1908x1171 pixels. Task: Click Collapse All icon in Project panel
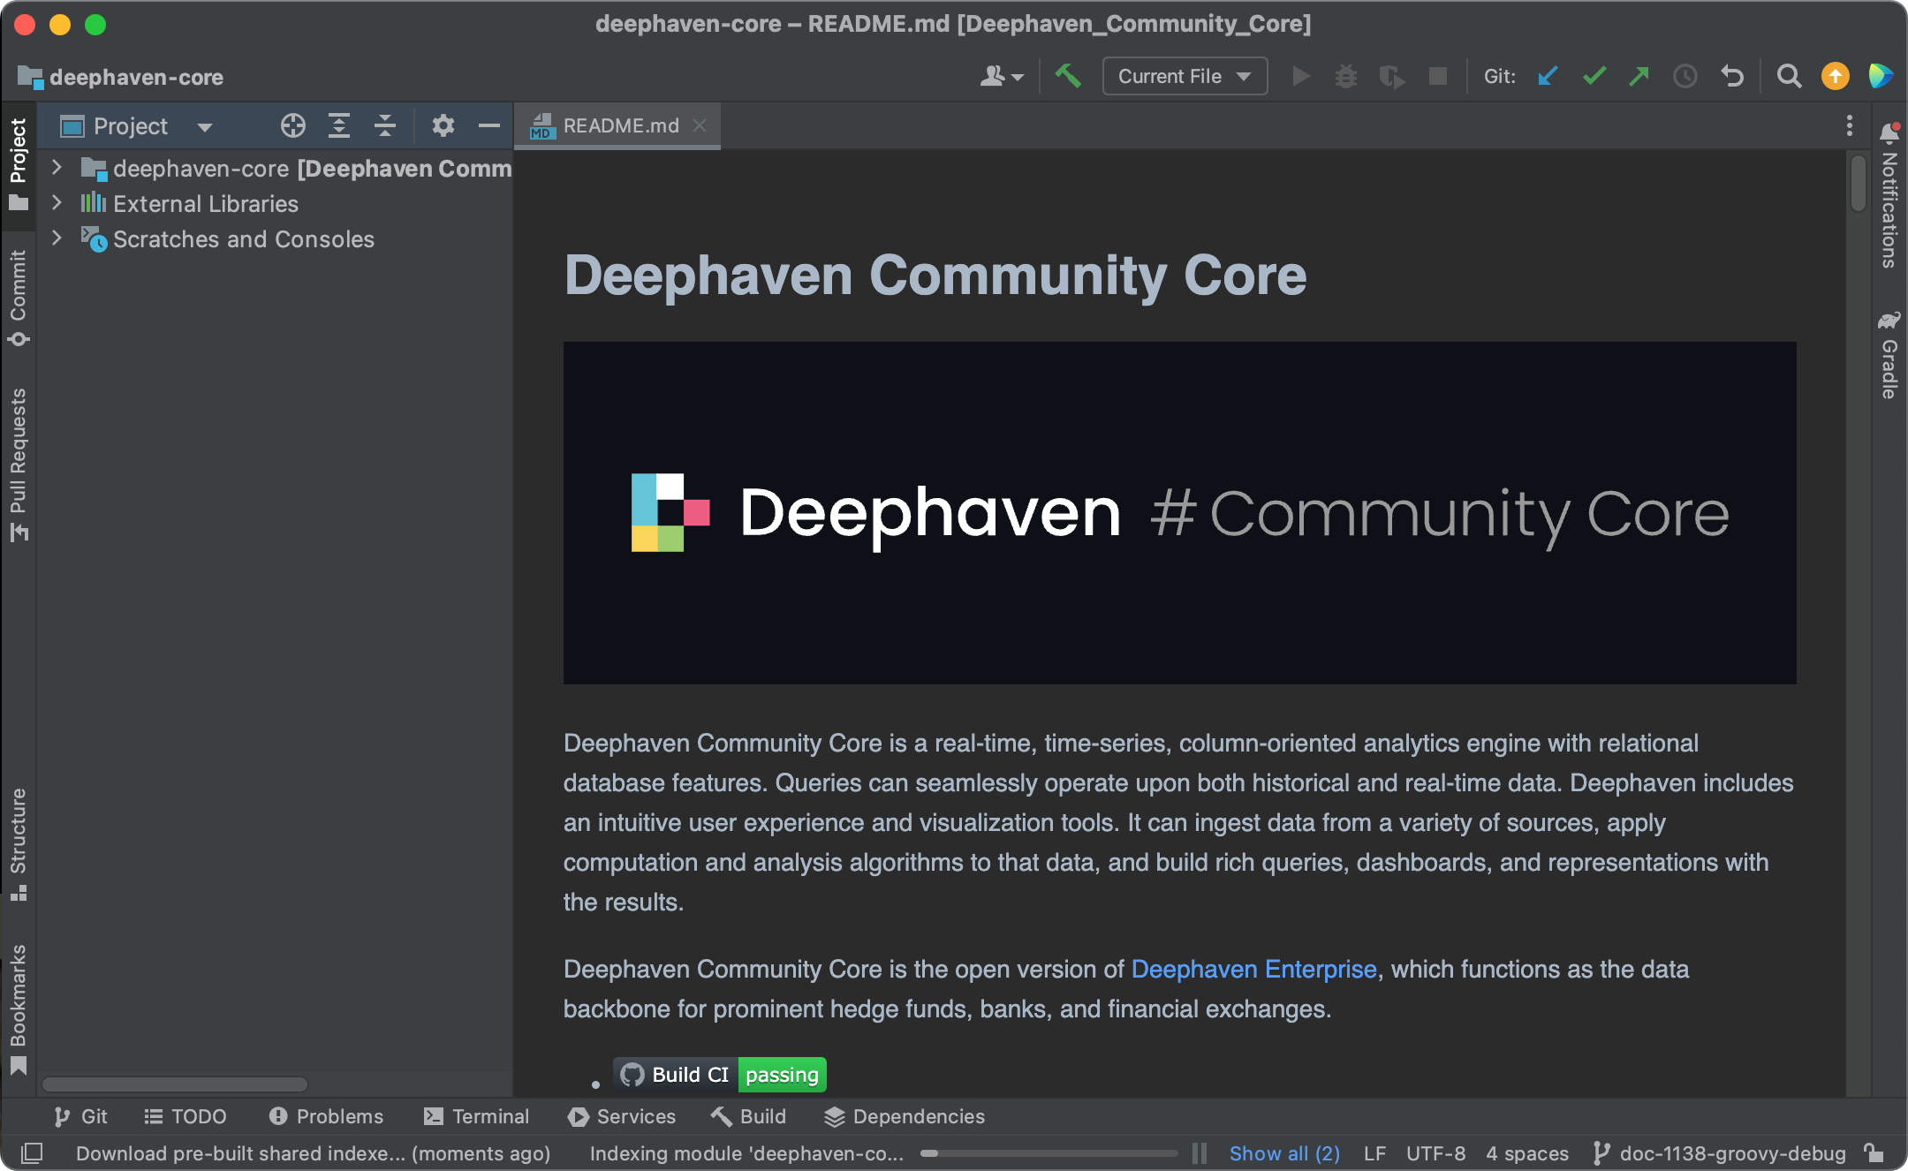384,126
